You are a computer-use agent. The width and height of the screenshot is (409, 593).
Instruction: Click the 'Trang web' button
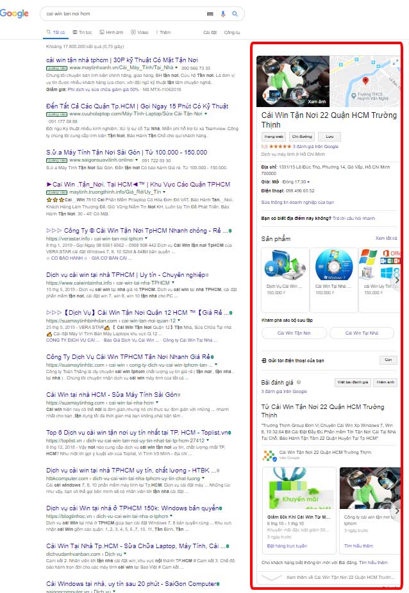pos(274,137)
